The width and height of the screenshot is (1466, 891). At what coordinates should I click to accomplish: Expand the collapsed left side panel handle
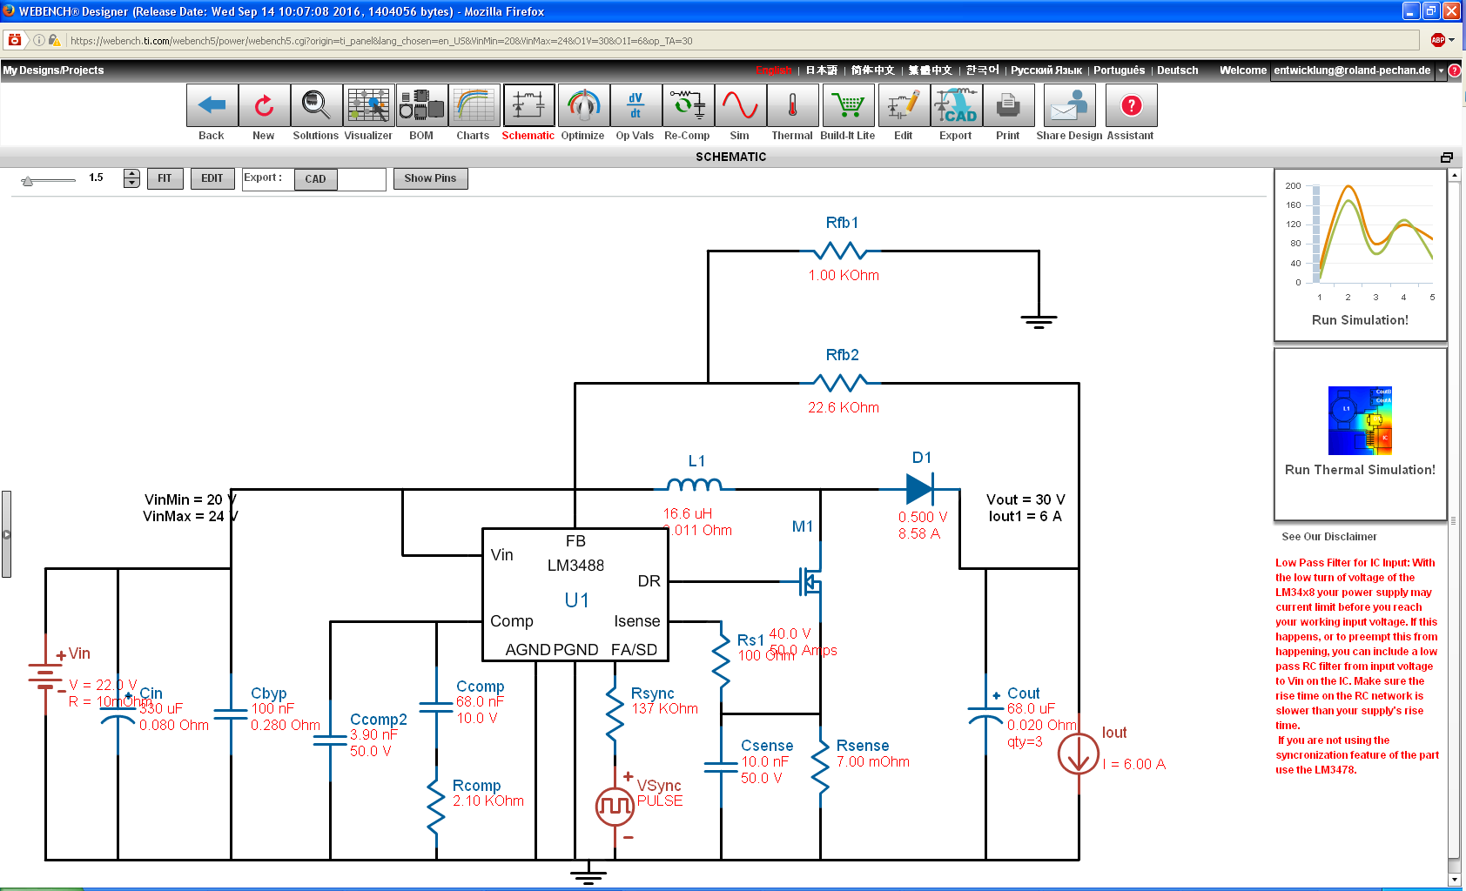click(x=6, y=534)
